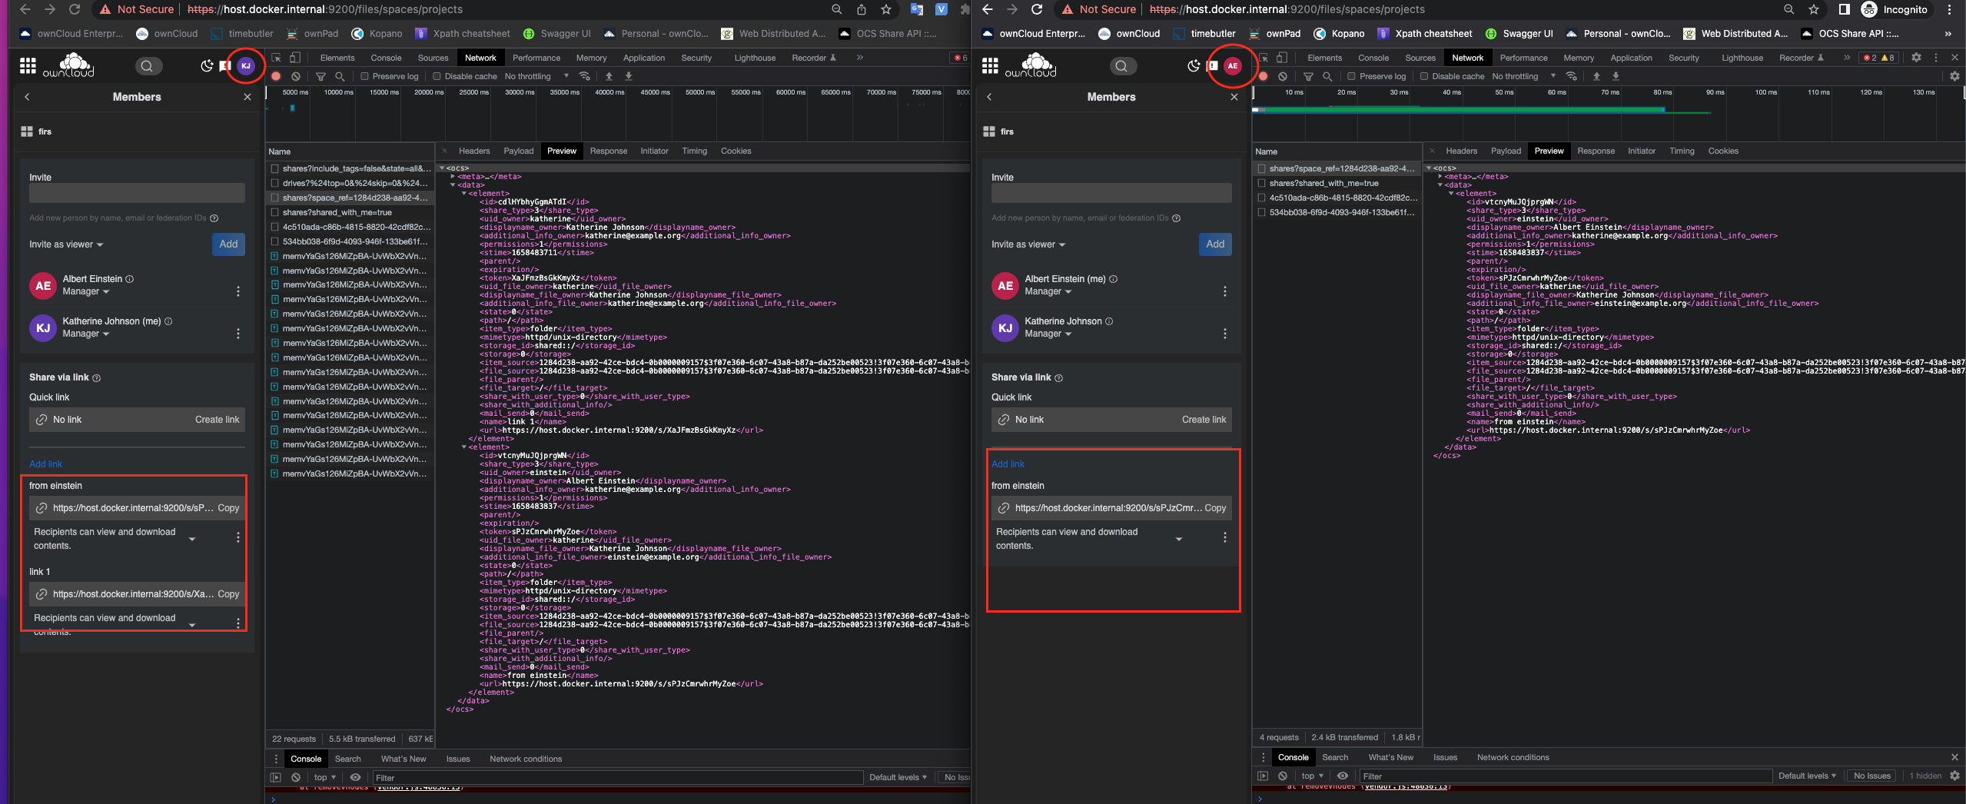The height and width of the screenshot is (804, 1966).
Task: Open actions menu for Katherine Johnson in right panel
Action: pos(1225,334)
